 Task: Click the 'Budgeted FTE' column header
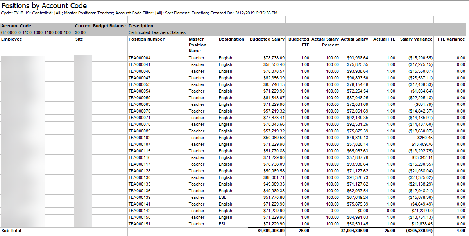point(299,42)
